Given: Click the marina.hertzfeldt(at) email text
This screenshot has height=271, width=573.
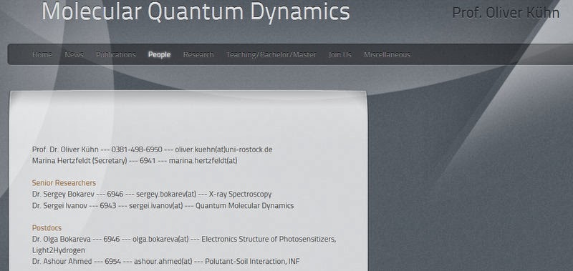Looking at the screenshot, I should point(203,160).
